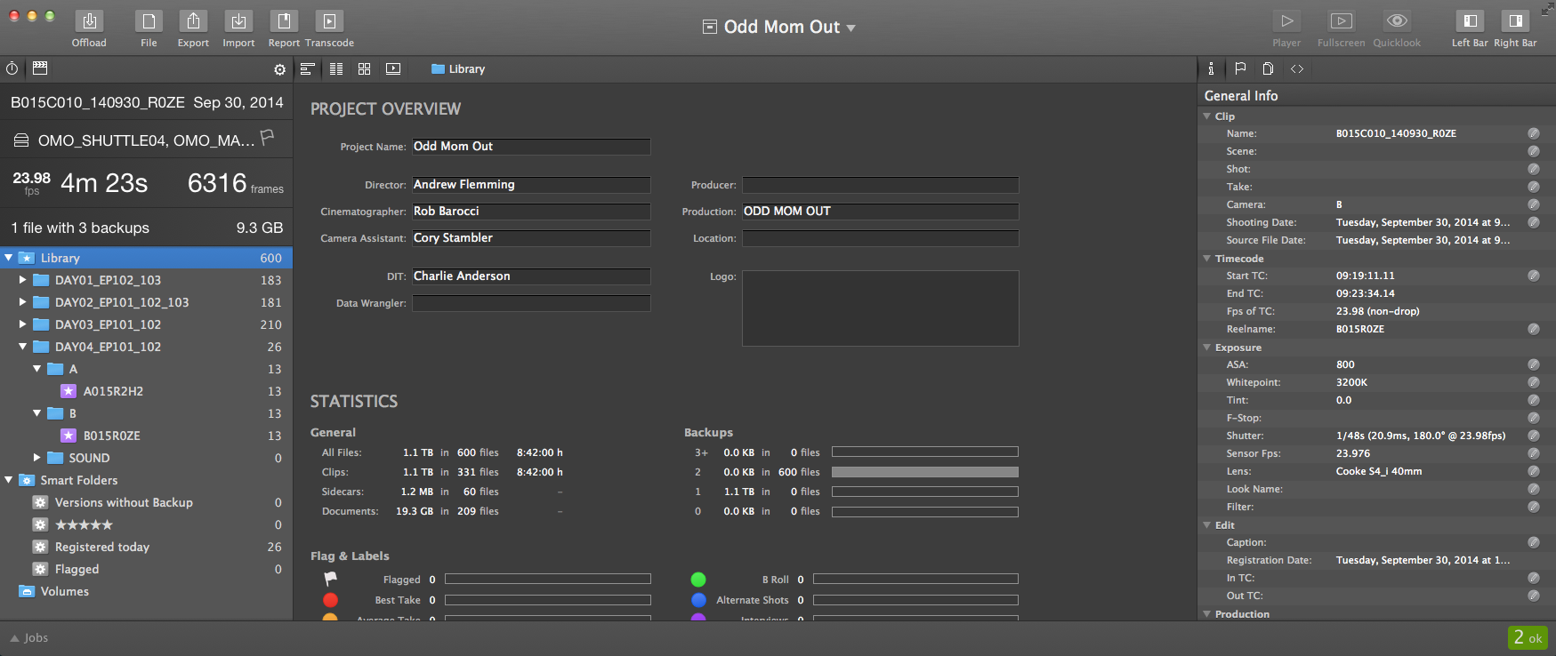Open the File toolbar icon
Image resolution: width=1556 pixels, height=656 pixels.
pyautogui.click(x=149, y=21)
